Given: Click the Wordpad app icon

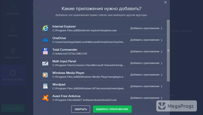Looking at the screenshot, I should tap(45, 86).
